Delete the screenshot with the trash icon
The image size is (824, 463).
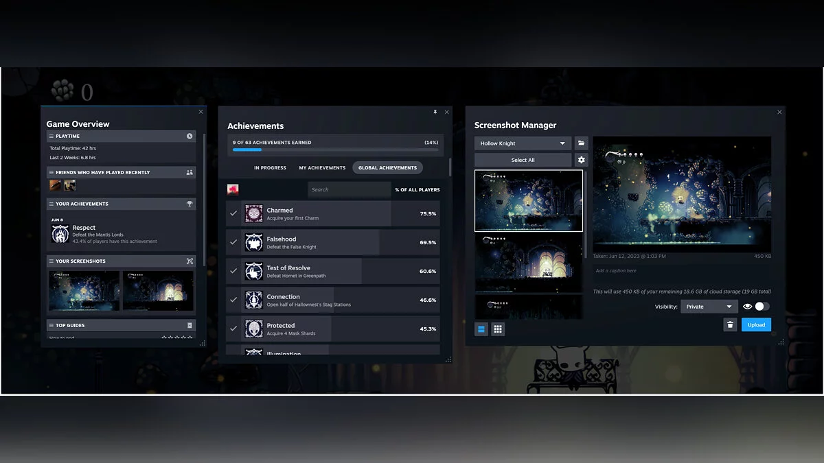tap(730, 324)
